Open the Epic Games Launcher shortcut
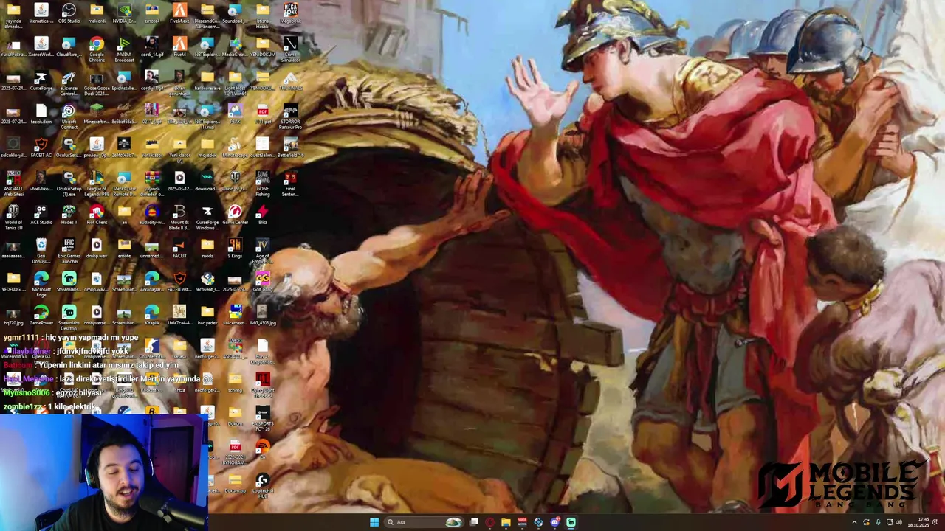The height and width of the screenshot is (531, 945). point(69,251)
